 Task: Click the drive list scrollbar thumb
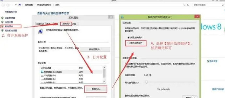tap(104, 73)
